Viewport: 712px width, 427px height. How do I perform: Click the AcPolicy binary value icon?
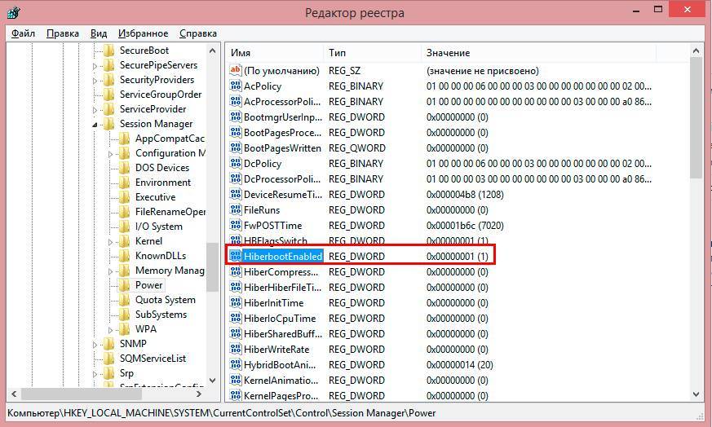[x=235, y=86]
